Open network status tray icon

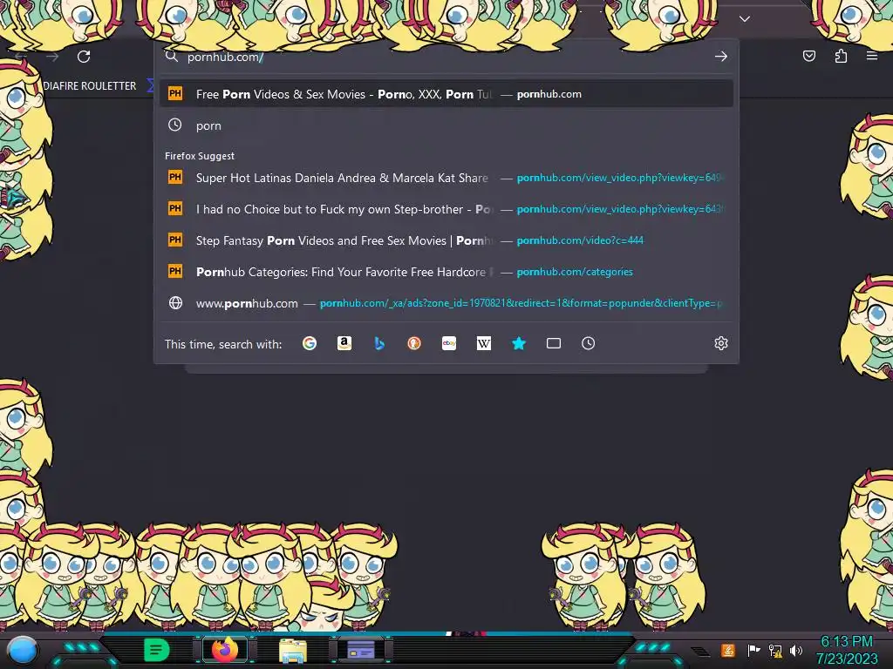(774, 650)
